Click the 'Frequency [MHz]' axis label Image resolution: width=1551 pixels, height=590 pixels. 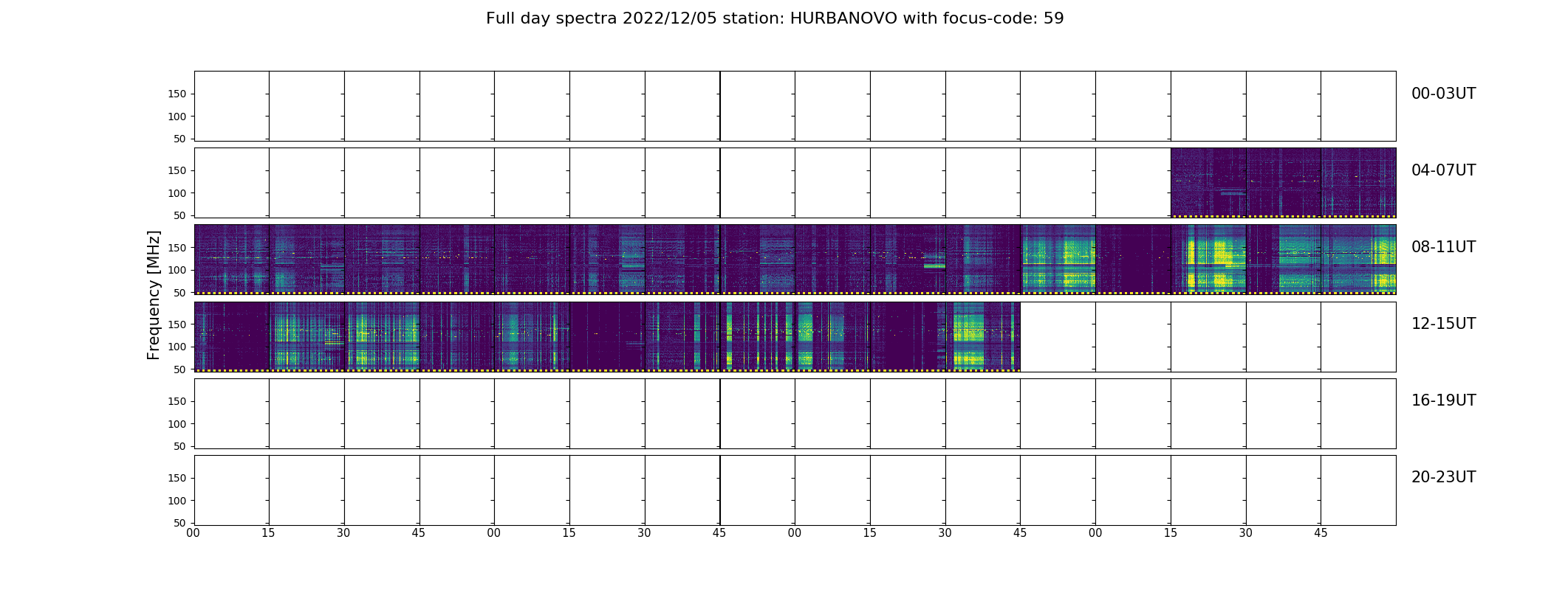(x=154, y=295)
